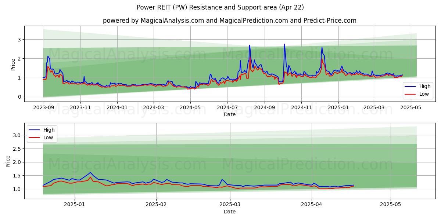Click the '2025-05' x-axis label on top chart

point(410,108)
